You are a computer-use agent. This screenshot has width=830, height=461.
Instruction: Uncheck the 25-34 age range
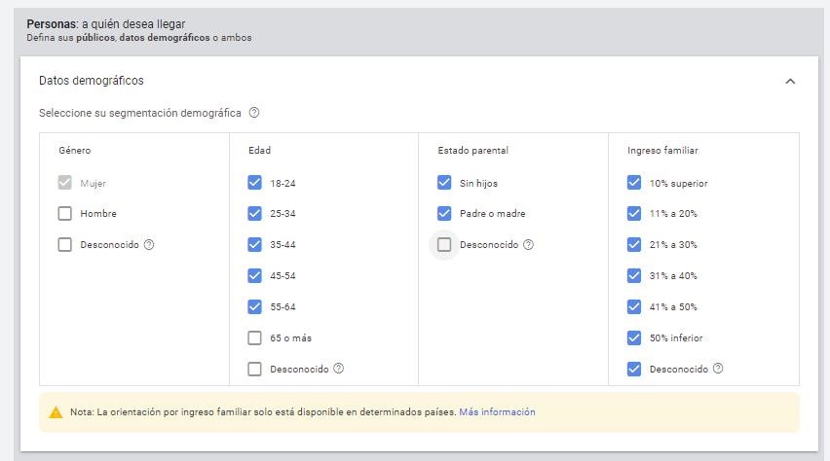tap(255, 214)
